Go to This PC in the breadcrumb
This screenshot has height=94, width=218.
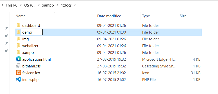[12, 5]
